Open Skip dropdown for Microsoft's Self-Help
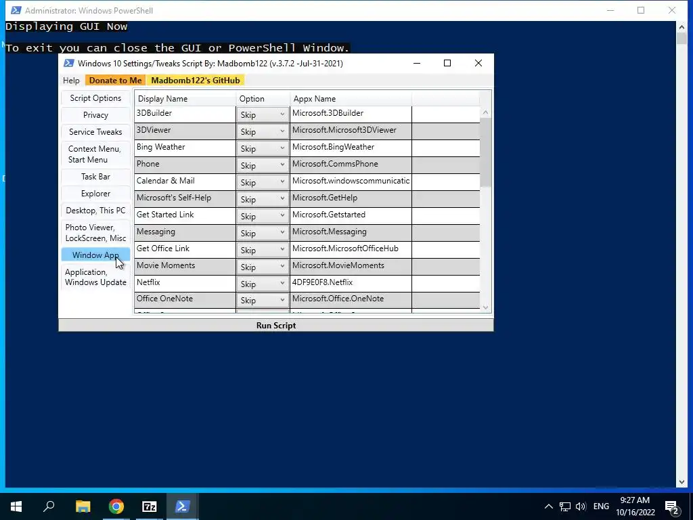Image resolution: width=693 pixels, height=520 pixels. point(263,200)
